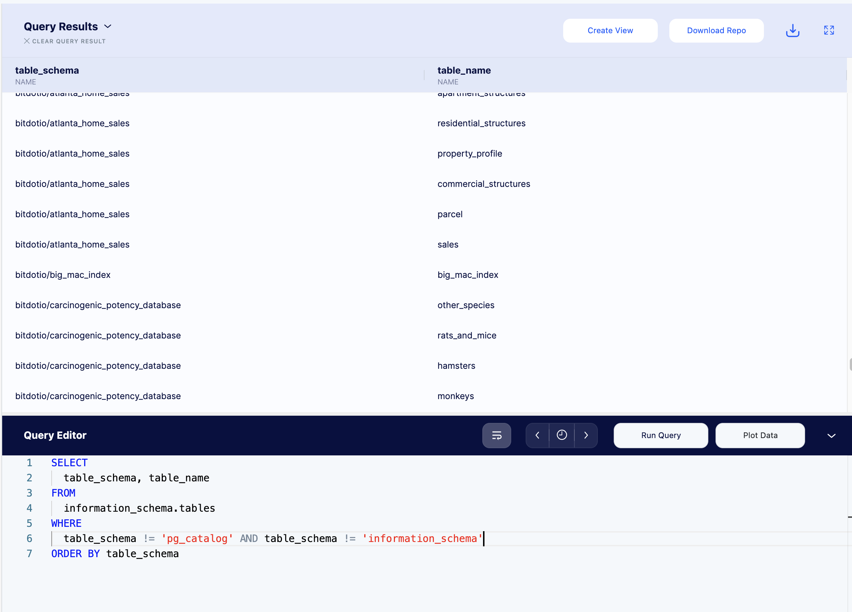Go to next query in history
This screenshot has width=852, height=612.
point(586,435)
